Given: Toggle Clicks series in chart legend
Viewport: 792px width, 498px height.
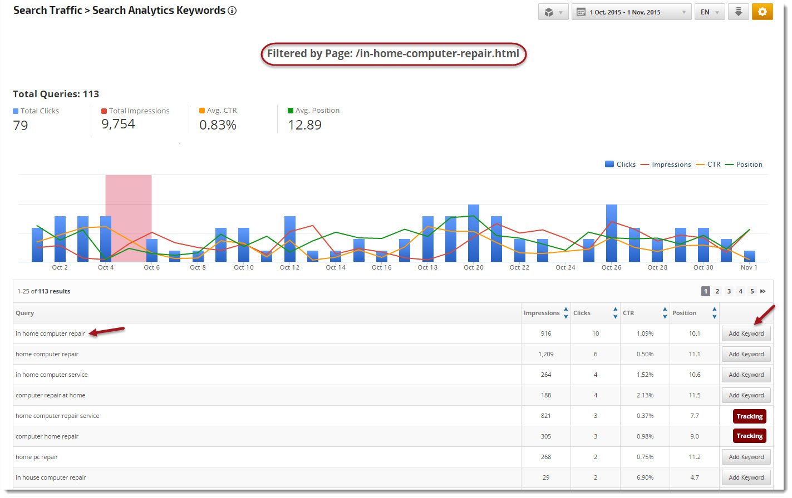Looking at the screenshot, I should (620, 165).
